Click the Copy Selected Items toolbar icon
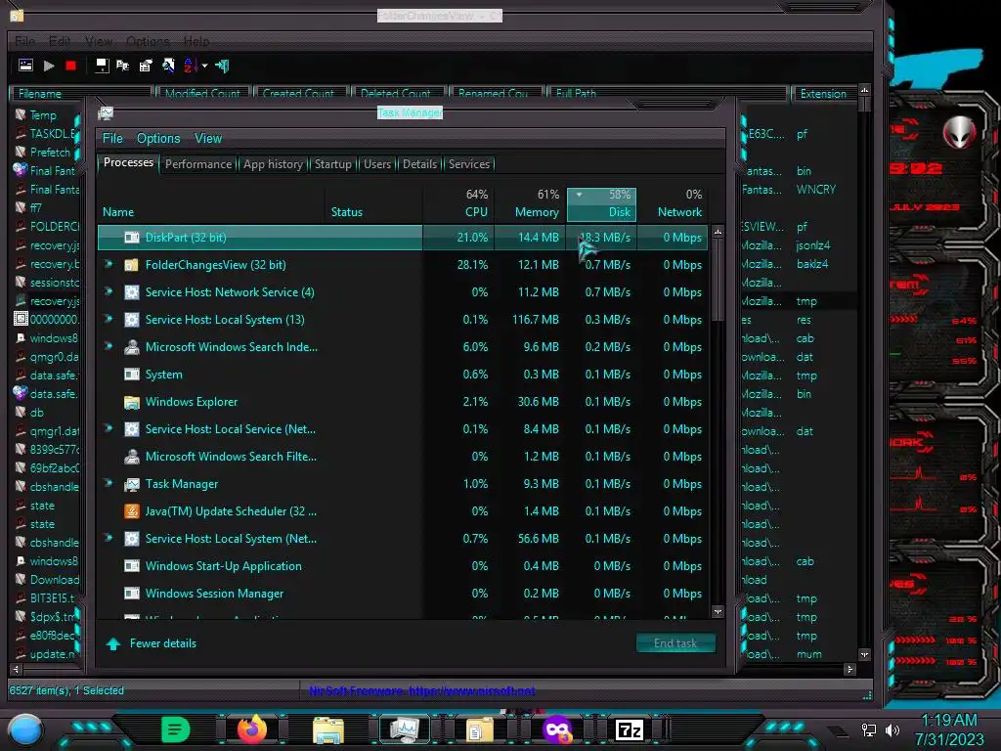Viewport: 1001px width, 751px height. [x=122, y=66]
